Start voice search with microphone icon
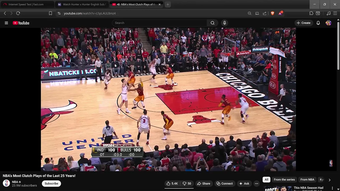 coord(224,23)
